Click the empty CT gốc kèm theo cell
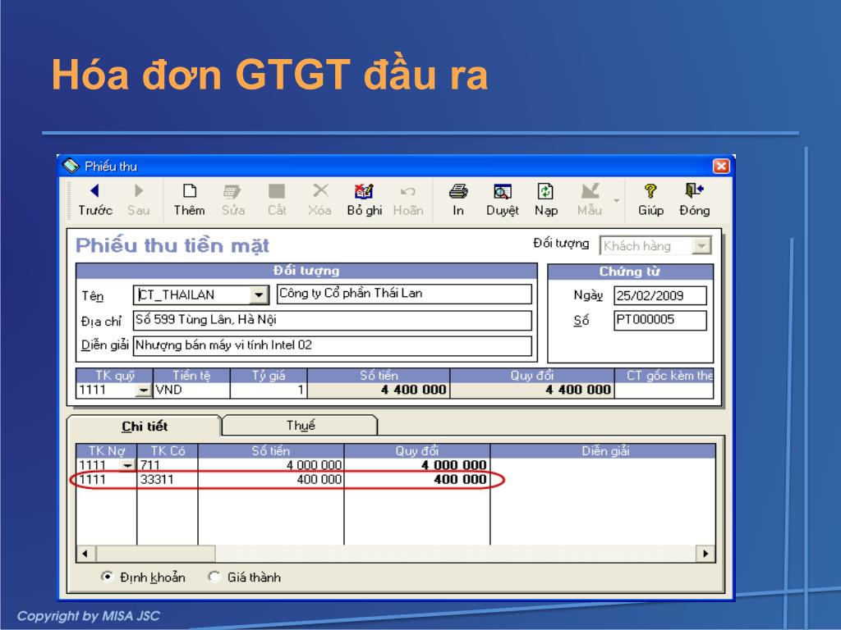 [664, 390]
